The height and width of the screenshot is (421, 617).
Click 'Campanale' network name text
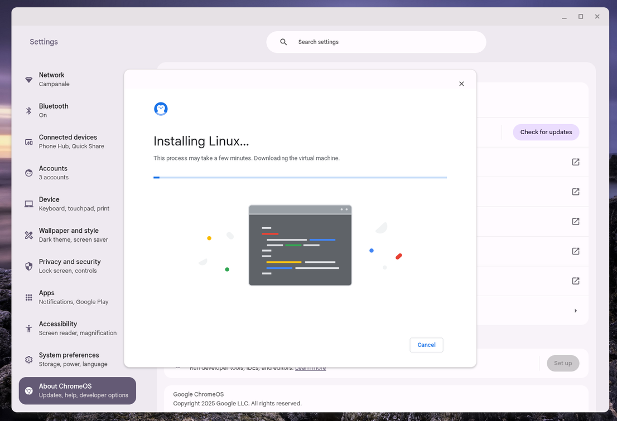54,84
